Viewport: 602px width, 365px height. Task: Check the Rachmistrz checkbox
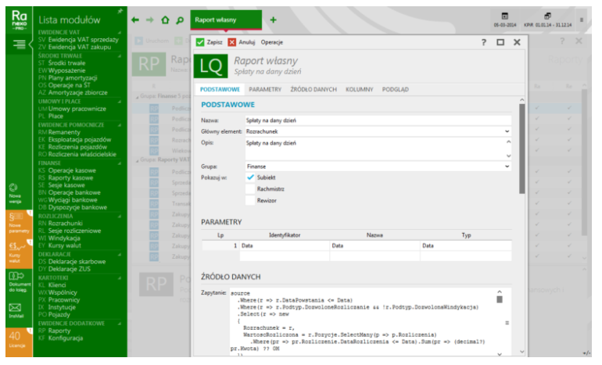point(250,189)
